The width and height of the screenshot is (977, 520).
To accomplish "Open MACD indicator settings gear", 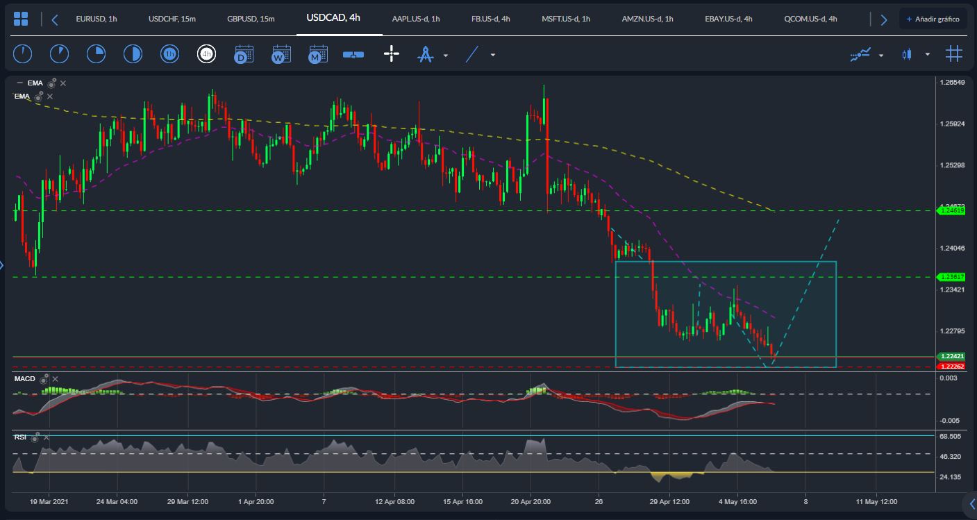I will click(44, 379).
